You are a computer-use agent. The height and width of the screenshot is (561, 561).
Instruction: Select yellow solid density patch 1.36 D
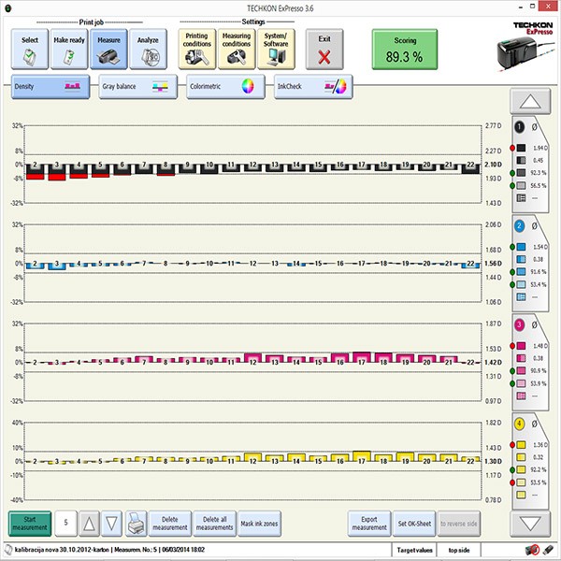522,445
